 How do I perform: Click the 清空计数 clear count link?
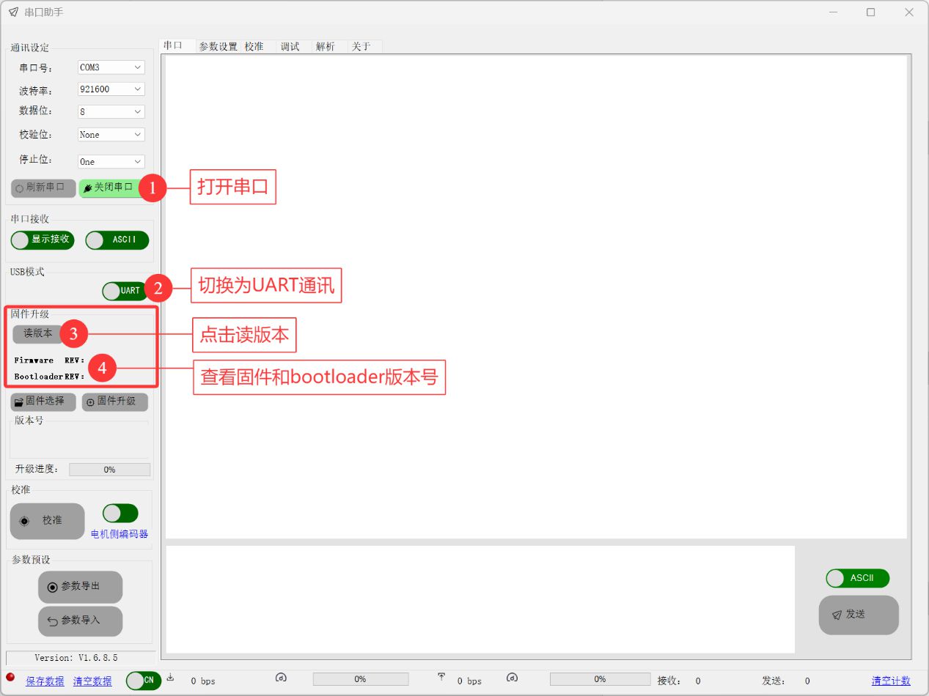[x=890, y=681]
